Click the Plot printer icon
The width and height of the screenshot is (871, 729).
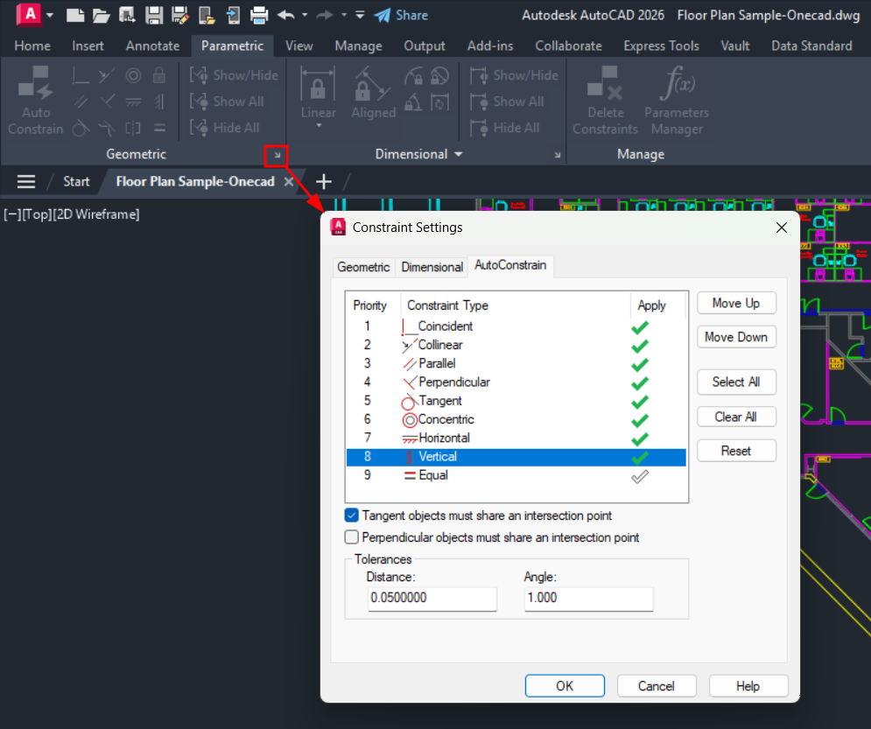click(x=259, y=16)
